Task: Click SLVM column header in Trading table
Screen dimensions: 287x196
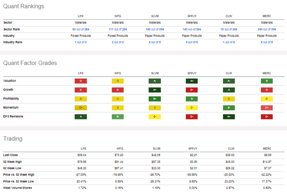Action: [x=157, y=149]
